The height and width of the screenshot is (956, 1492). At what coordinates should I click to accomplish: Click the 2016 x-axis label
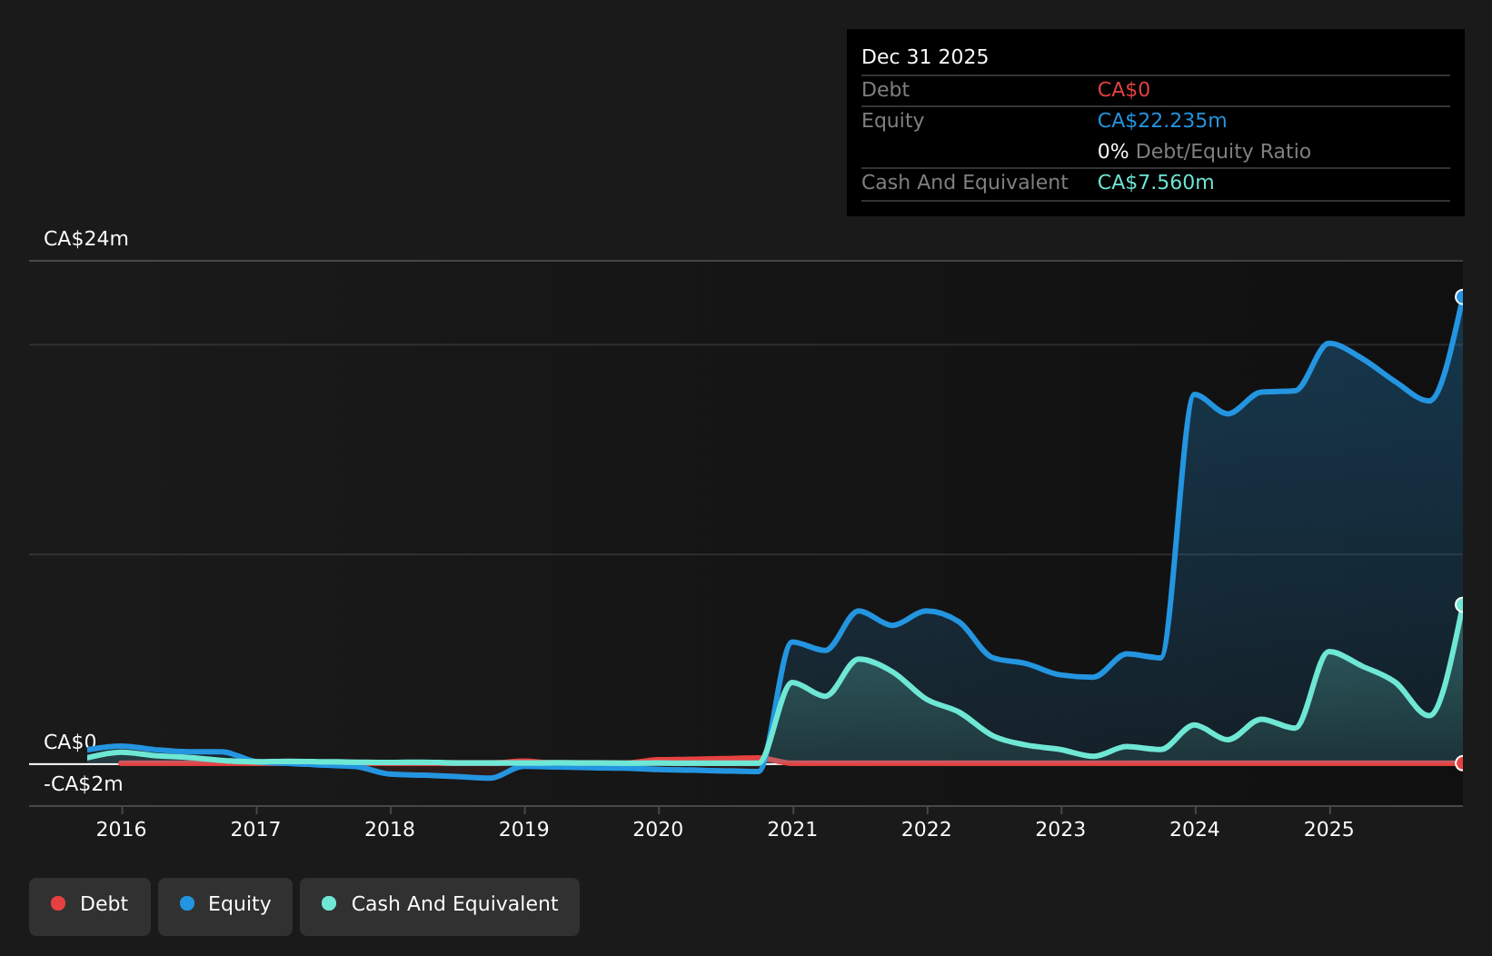pyautogui.click(x=122, y=829)
